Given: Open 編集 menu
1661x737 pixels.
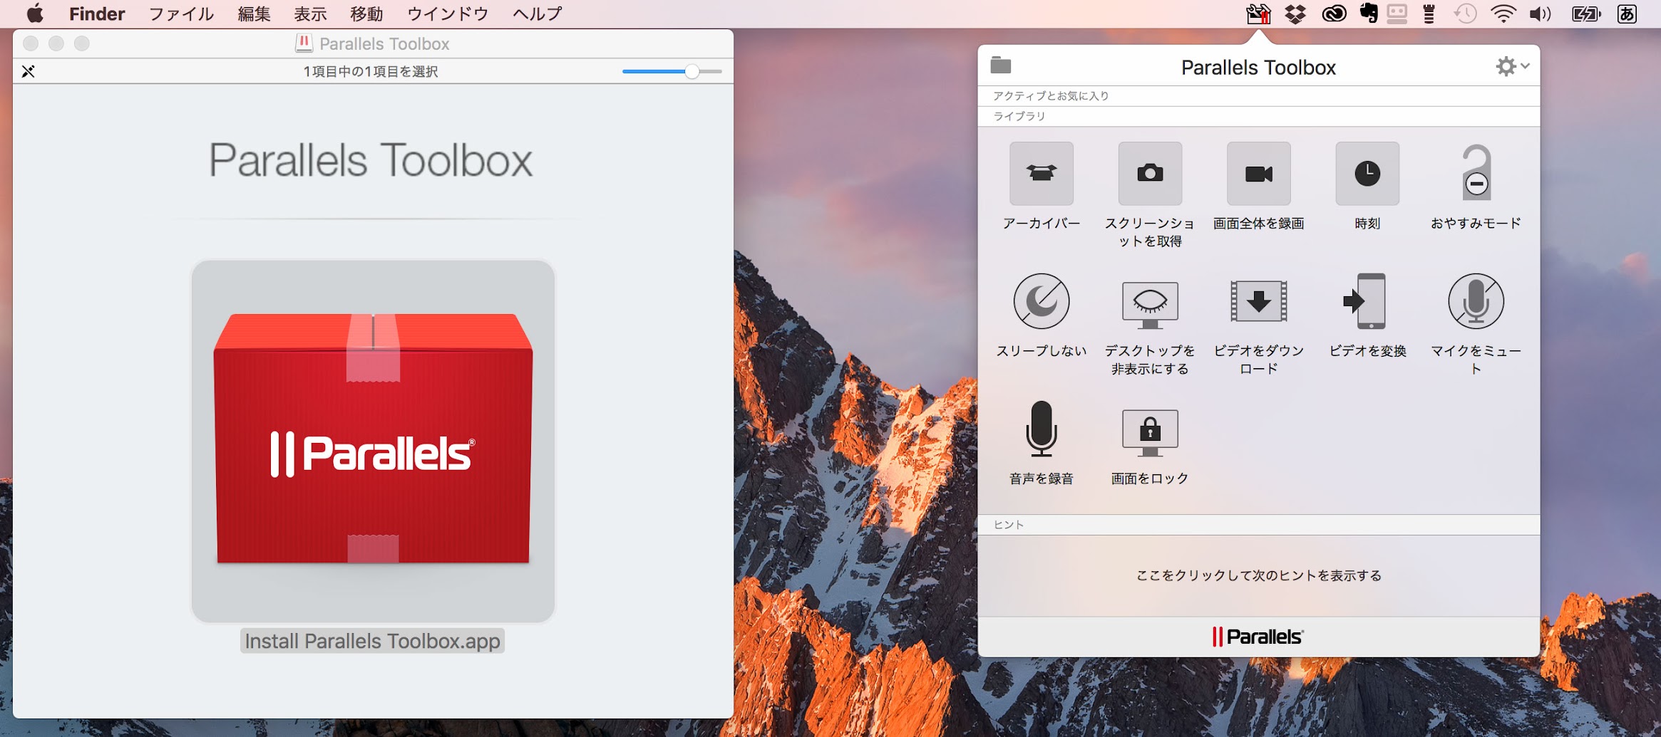Looking at the screenshot, I should coord(254,14).
